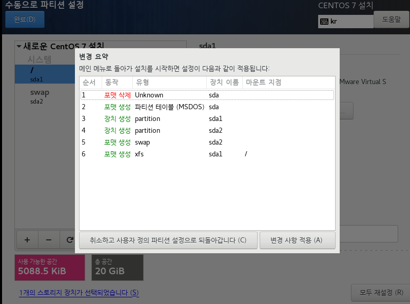410x304 pixels.
Task: Select row 2 파티션 테이블 (MSDOS)
Action: (207, 107)
